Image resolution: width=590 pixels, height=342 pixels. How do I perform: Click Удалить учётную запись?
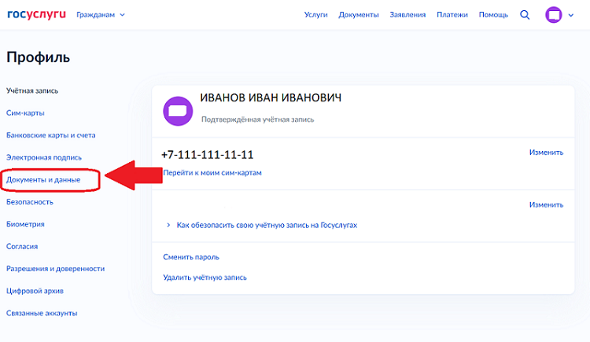click(x=205, y=278)
